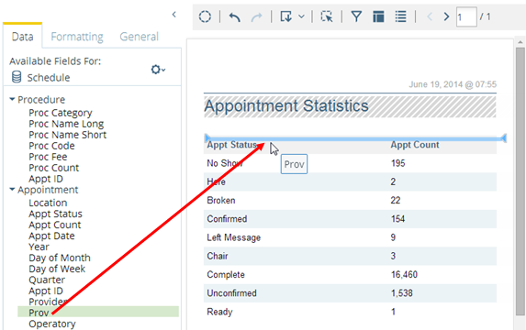Open the gear settings dropdown
Screen dimensions: 526x330
[158, 70]
